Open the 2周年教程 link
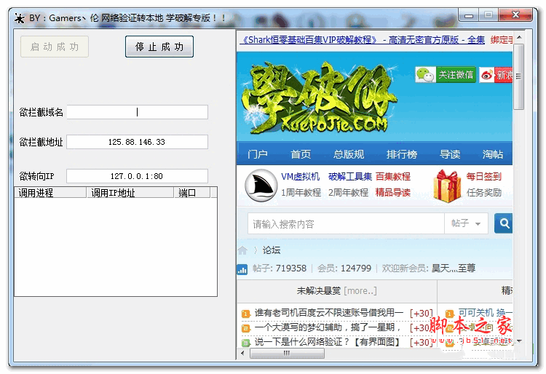546x374 pixels. pyautogui.click(x=348, y=192)
